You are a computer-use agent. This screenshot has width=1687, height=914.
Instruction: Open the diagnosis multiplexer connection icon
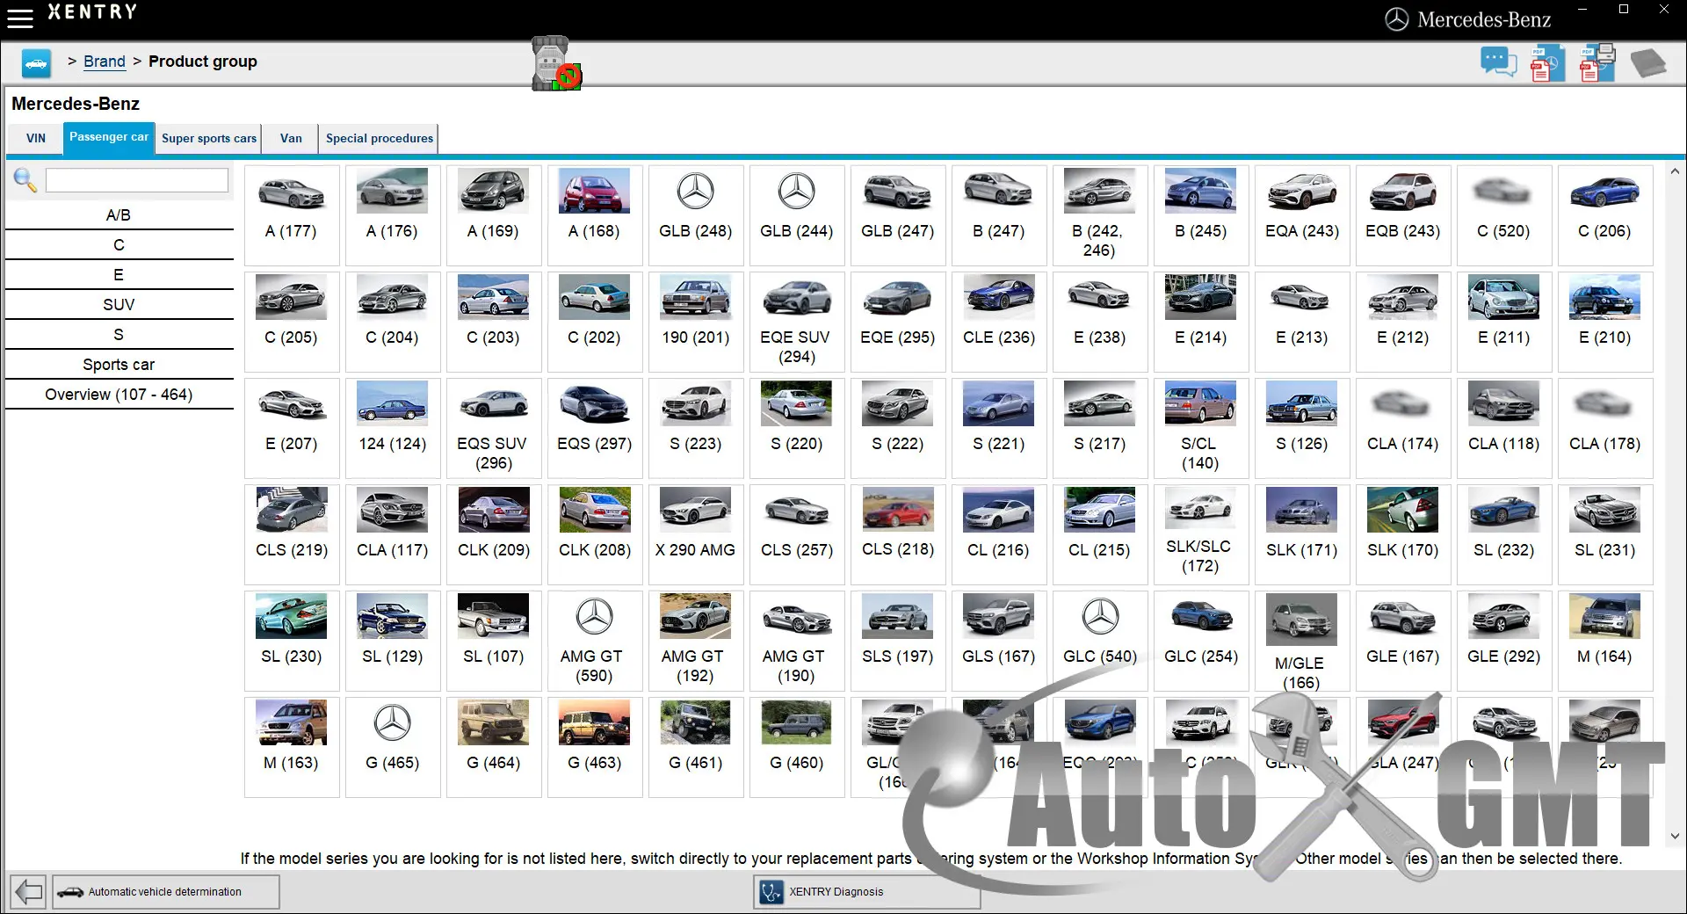[x=556, y=63]
